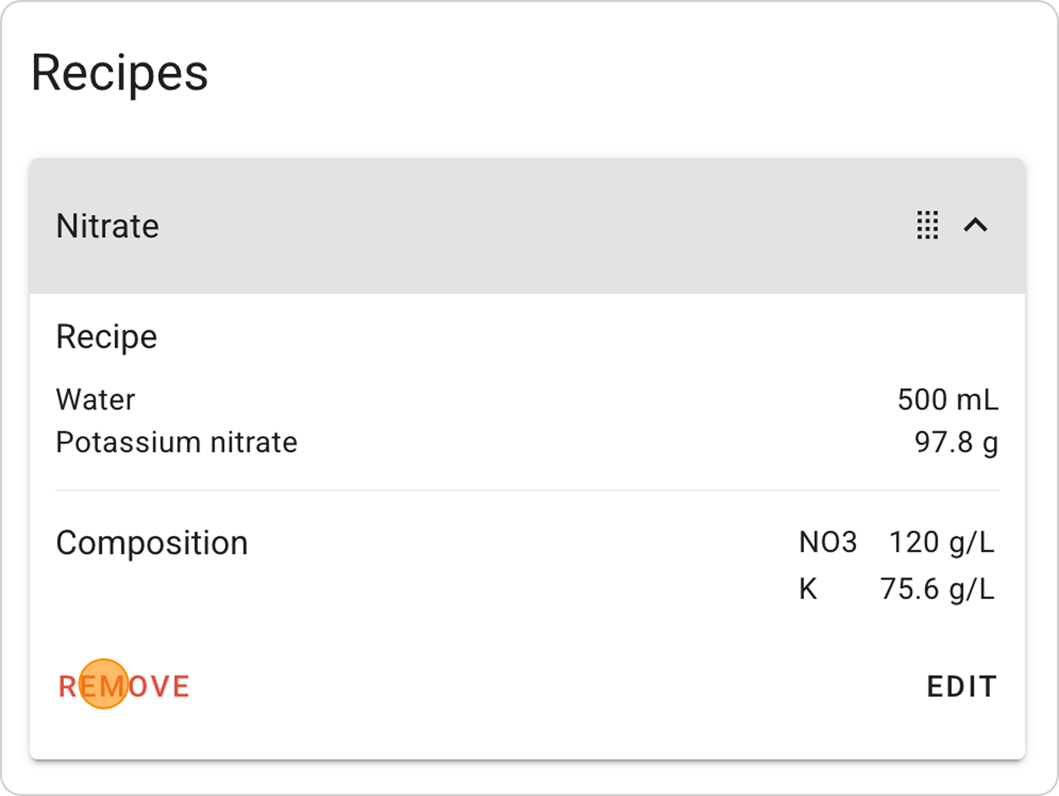Click the 75.6 g/L concentration value

click(937, 589)
